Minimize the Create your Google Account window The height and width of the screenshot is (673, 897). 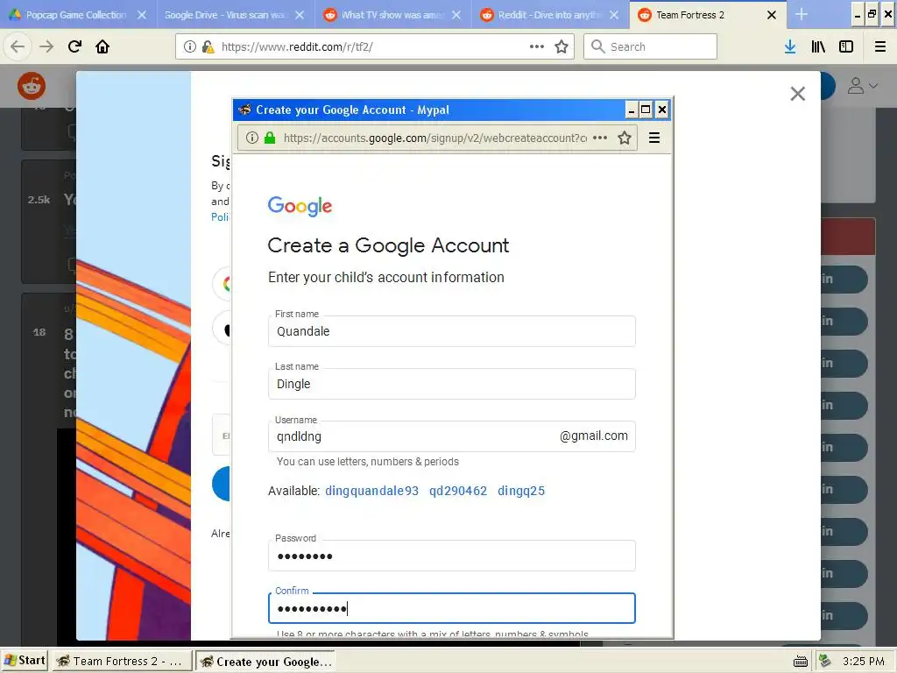(x=632, y=110)
